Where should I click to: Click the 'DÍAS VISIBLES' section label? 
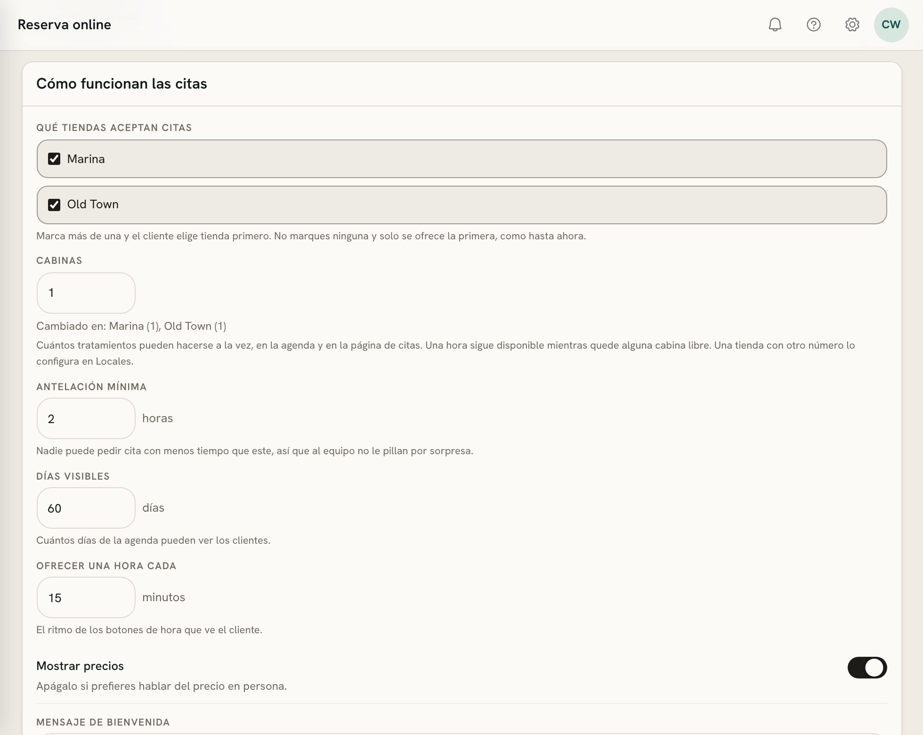click(73, 476)
